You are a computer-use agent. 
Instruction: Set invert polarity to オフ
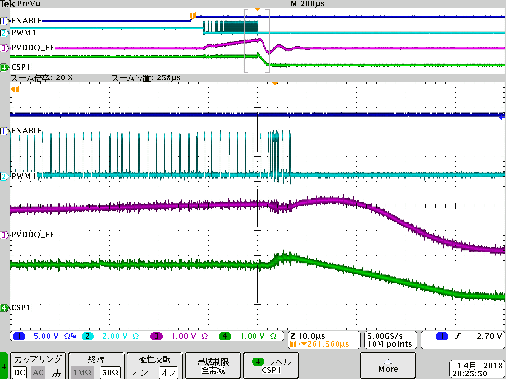(169, 373)
